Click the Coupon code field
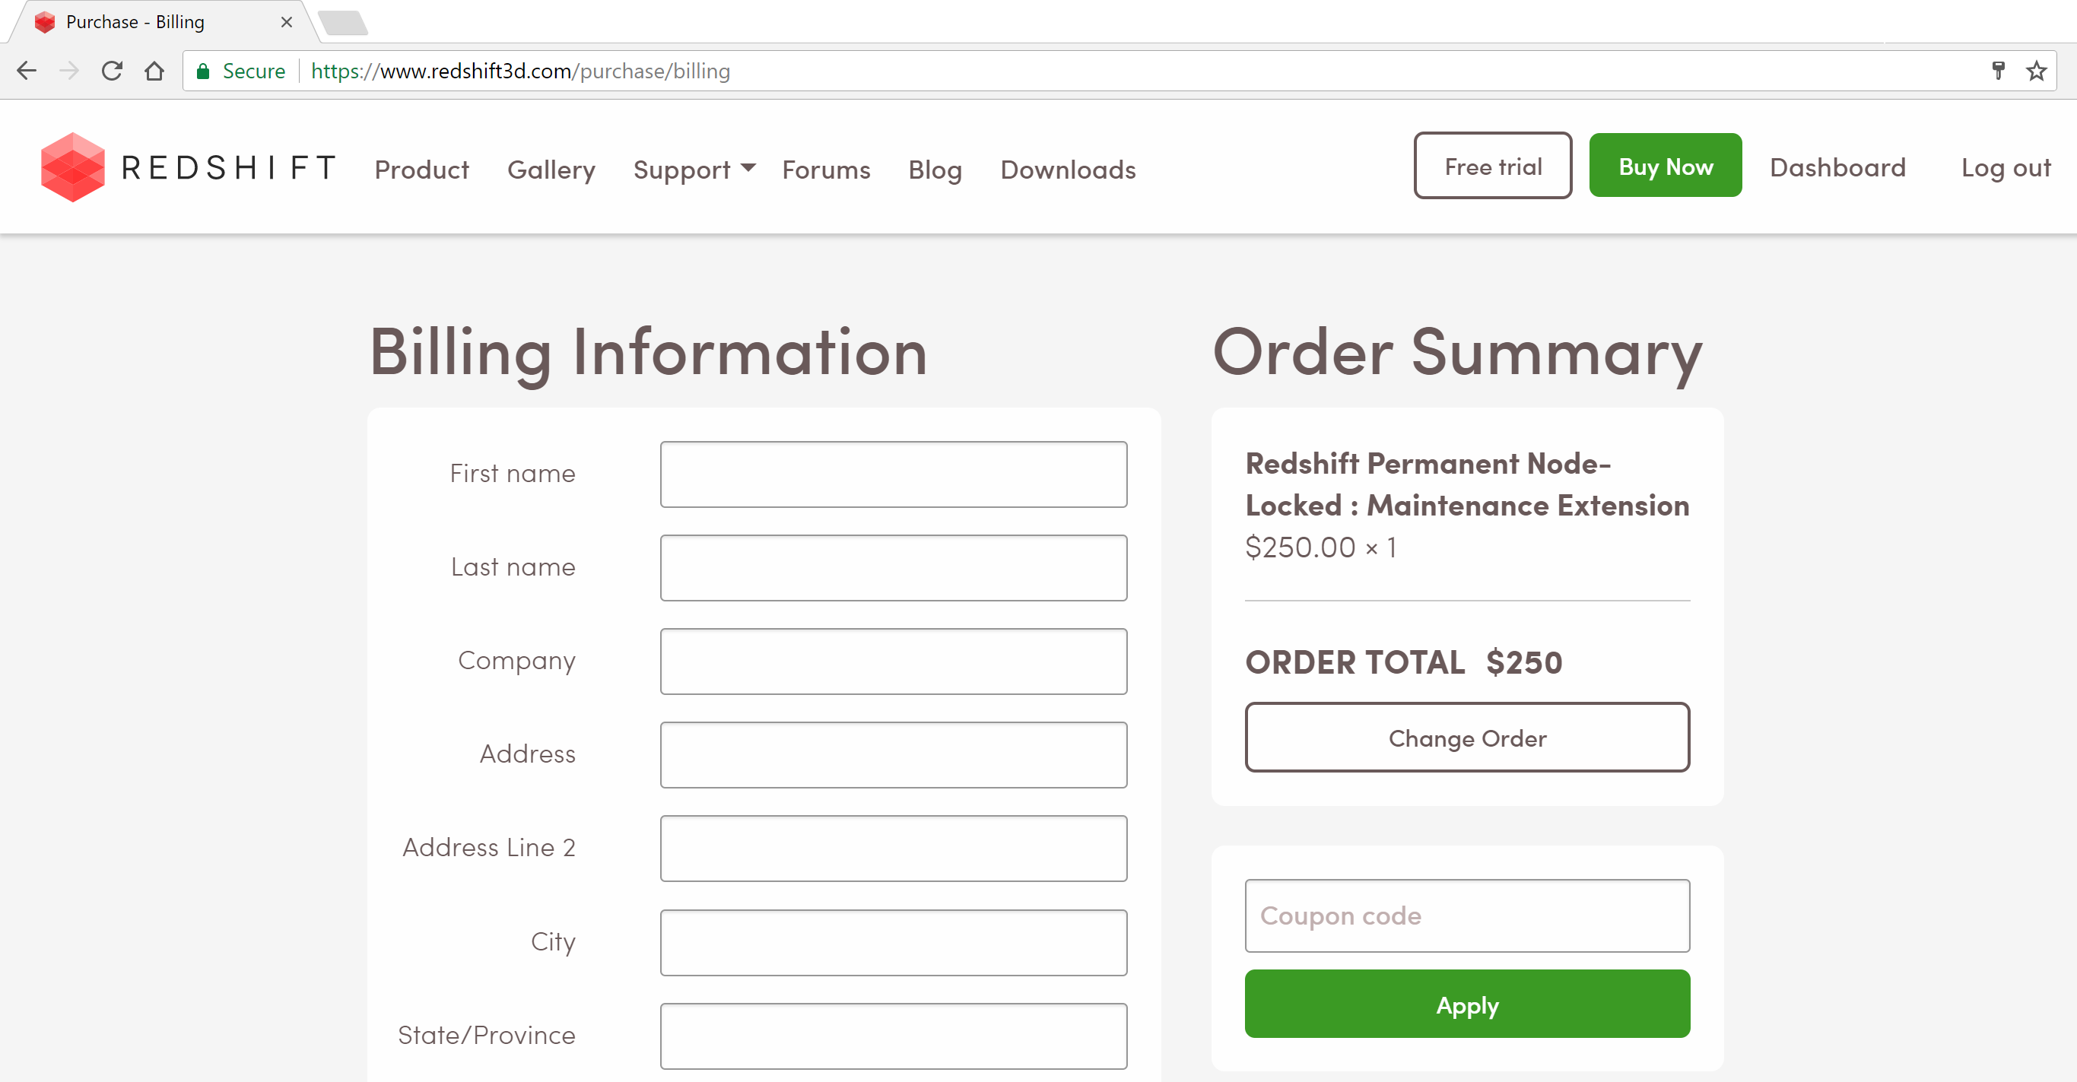The height and width of the screenshot is (1082, 2077). point(1466,915)
